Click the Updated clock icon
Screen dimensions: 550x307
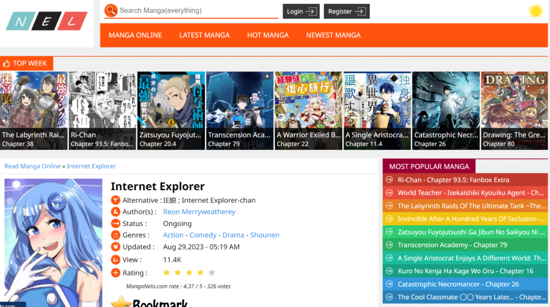click(115, 247)
